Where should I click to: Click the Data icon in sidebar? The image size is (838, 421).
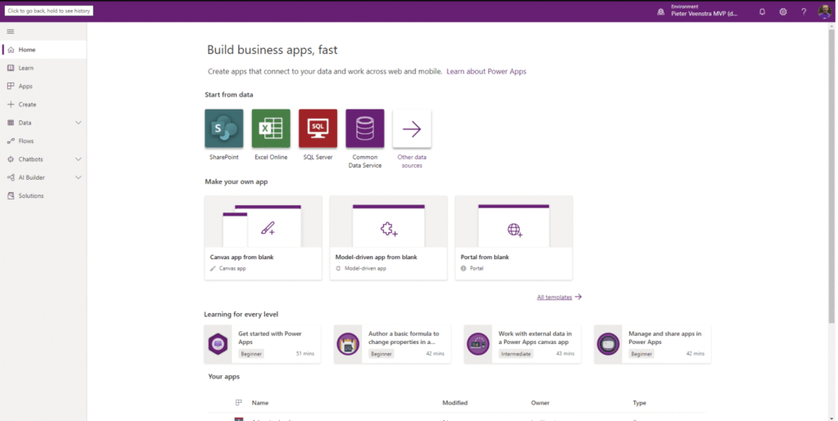[11, 123]
